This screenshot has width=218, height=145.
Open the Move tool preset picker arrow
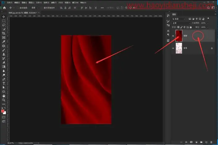click(14, 8)
